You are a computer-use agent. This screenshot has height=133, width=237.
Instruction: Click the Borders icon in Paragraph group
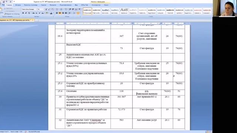point(78,13)
